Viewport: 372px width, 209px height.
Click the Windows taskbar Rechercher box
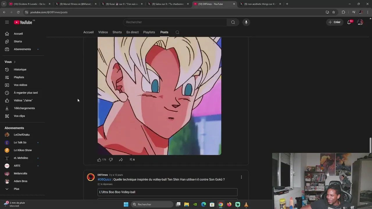[x=152, y=204]
